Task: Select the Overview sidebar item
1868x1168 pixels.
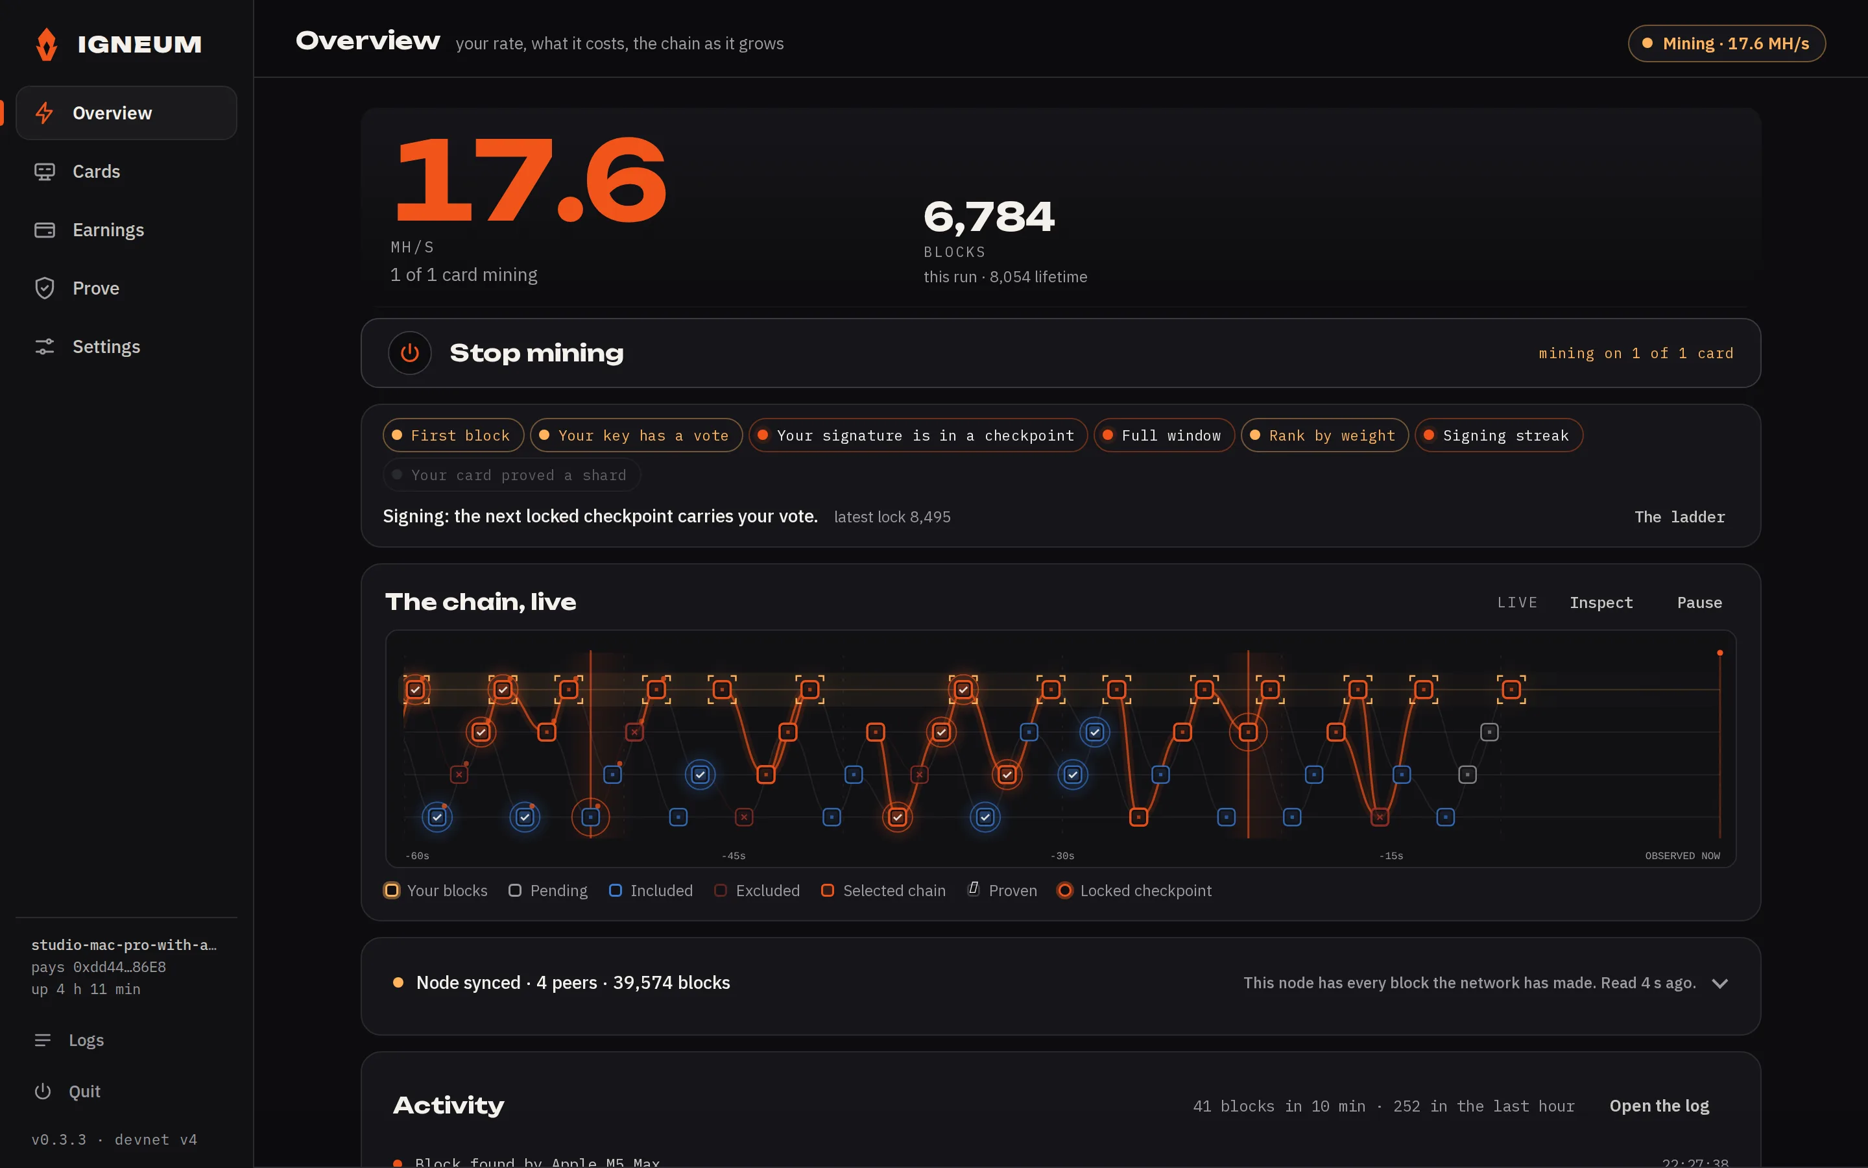Action: 126,113
